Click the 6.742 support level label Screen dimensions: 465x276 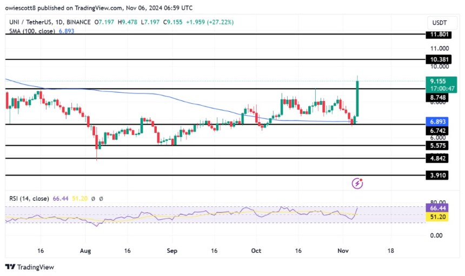(437, 131)
